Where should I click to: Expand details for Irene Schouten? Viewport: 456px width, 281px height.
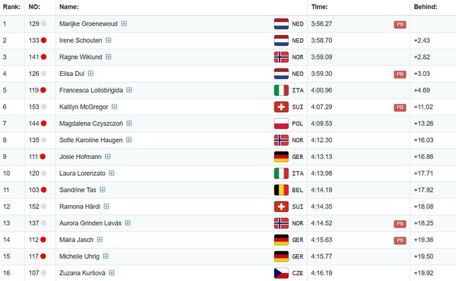tap(109, 40)
